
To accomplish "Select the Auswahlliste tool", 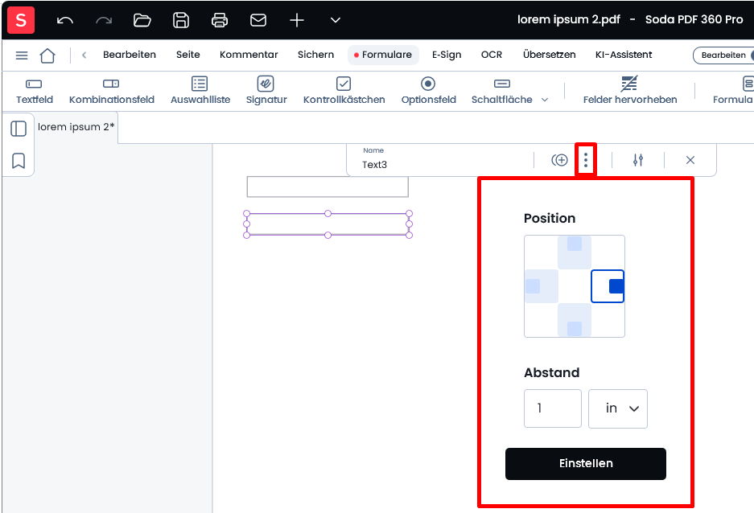I will pyautogui.click(x=200, y=91).
